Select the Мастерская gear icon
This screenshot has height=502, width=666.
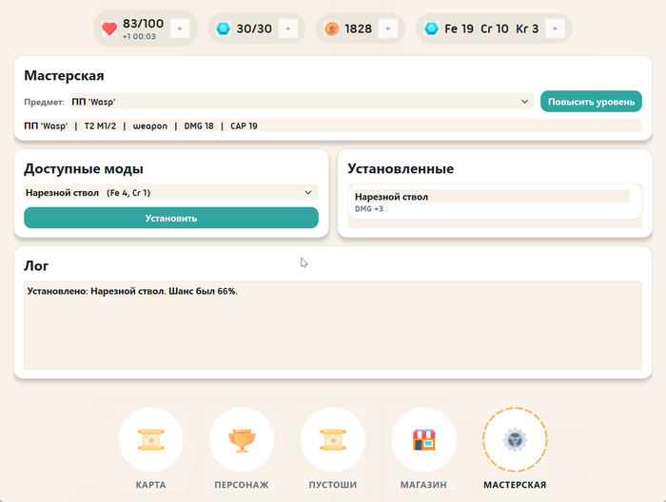[x=515, y=440]
